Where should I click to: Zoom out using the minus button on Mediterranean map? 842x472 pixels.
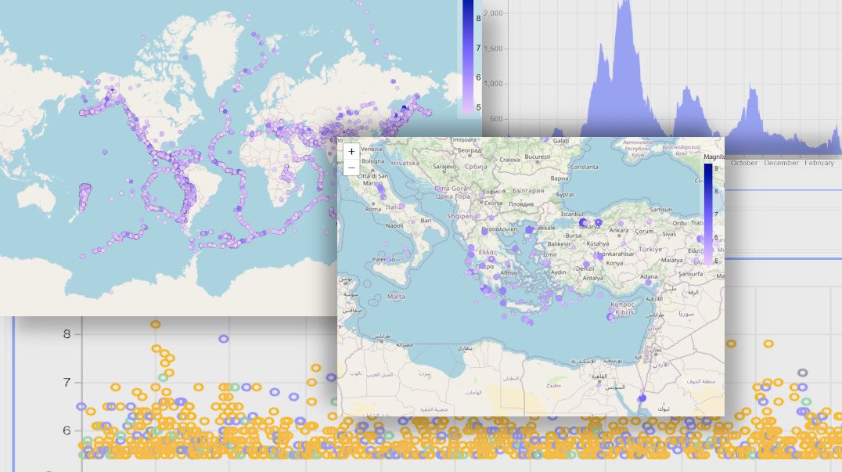click(x=352, y=168)
